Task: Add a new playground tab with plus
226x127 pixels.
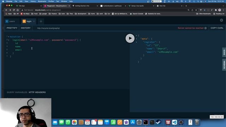Action: 41,21
